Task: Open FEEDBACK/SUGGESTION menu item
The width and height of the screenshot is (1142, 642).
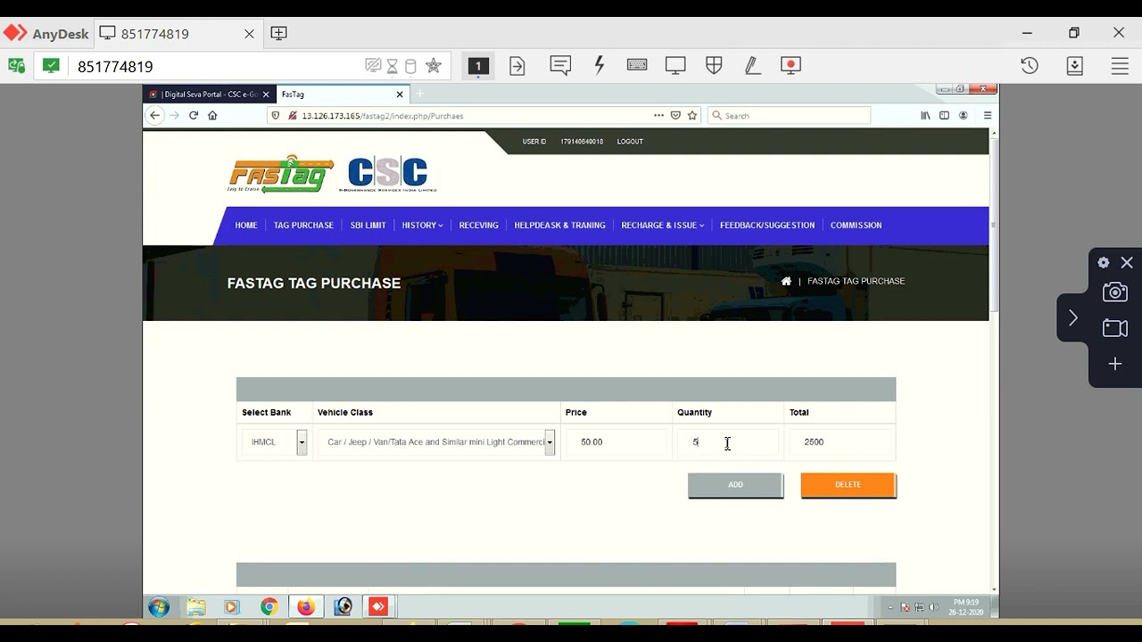Action: 767,226
